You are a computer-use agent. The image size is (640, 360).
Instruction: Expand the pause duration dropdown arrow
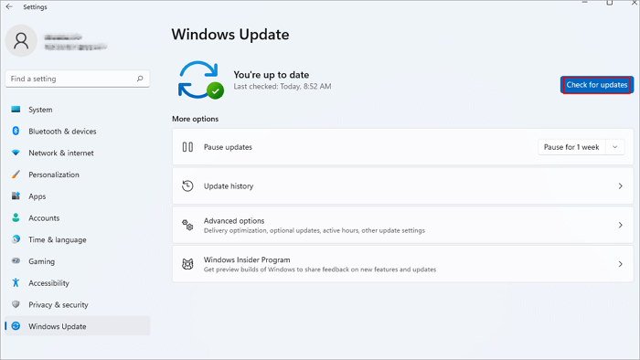(614, 147)
